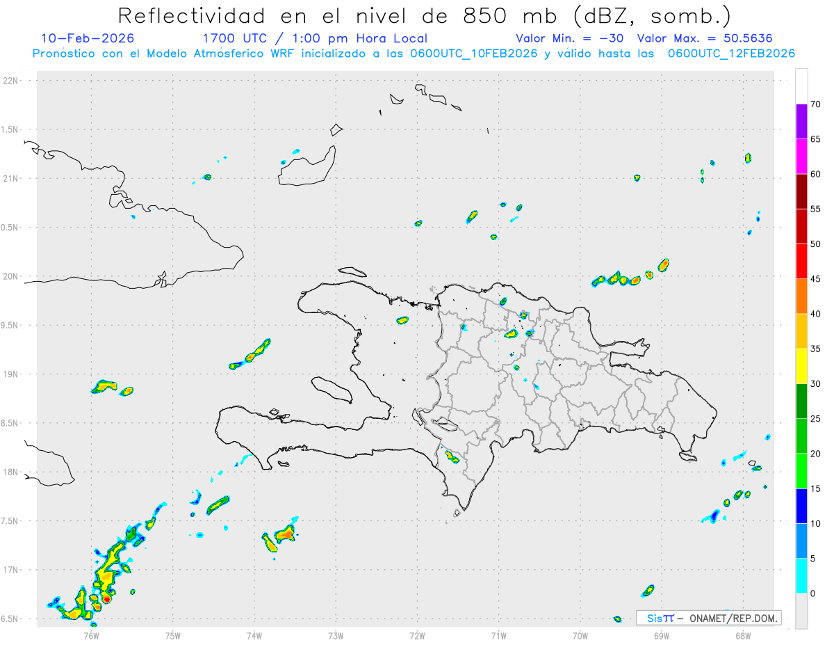This screenshot has width=834, height=645.
Task: Select the dark red 55–60 dBZ swatch
Action: tap(801, 191)
